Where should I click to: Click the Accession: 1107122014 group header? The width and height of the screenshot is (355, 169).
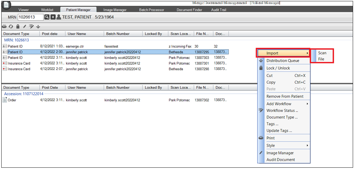point(24,94)
